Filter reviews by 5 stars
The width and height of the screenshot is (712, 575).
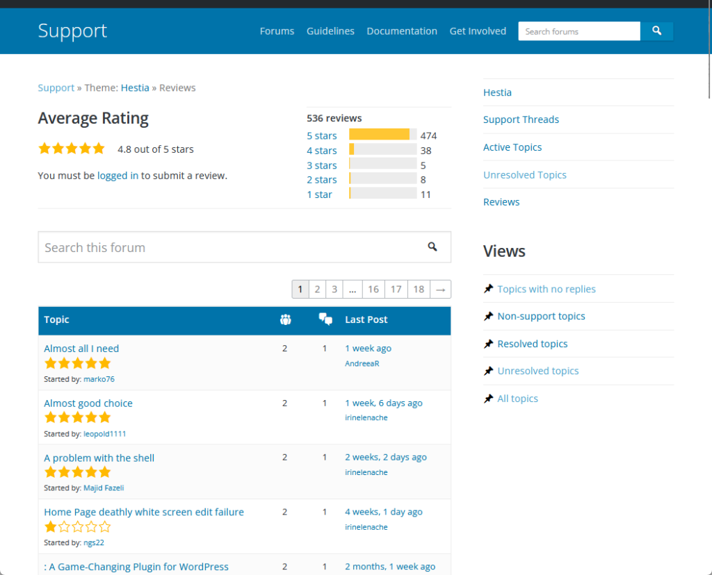[321, 135]
